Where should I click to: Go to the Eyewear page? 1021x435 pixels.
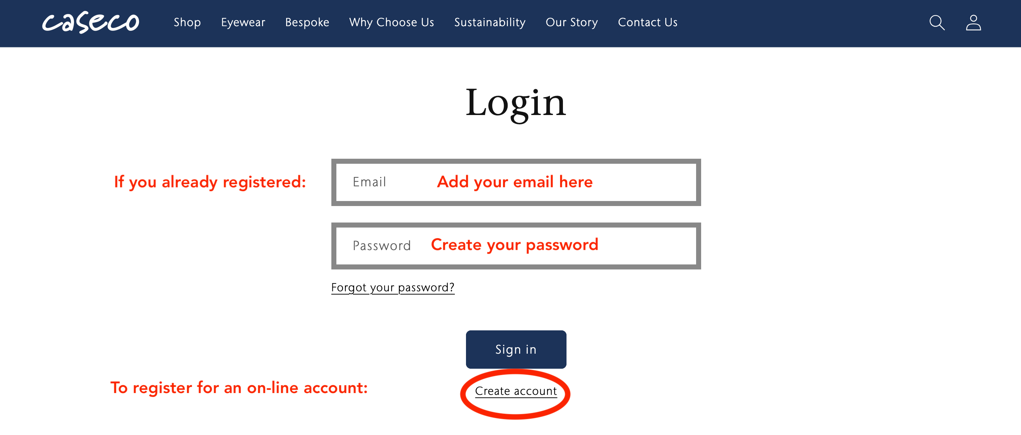pyautogui.click(x=243, y=23)
